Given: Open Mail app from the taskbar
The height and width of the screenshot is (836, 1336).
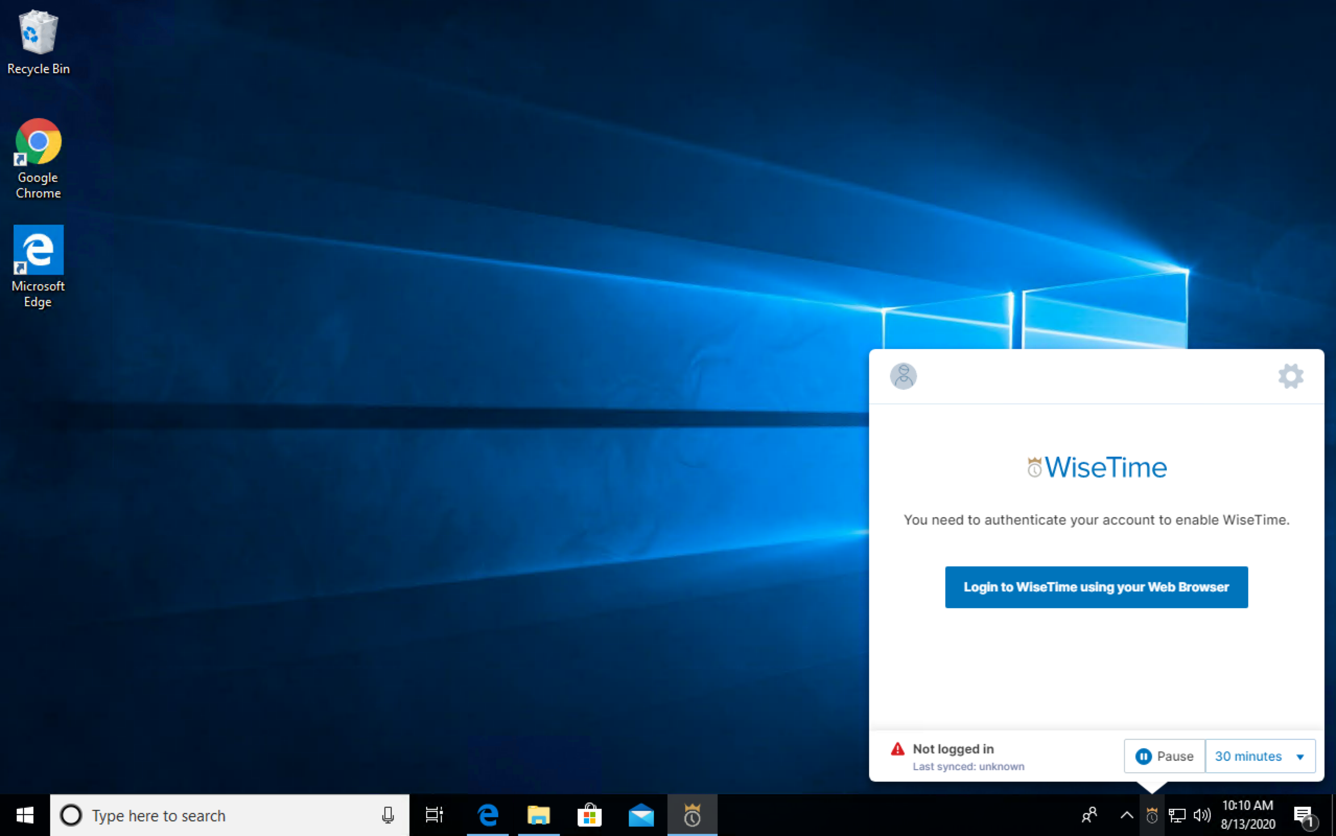Looking at the screenshot, I should [x=641, y=815].
